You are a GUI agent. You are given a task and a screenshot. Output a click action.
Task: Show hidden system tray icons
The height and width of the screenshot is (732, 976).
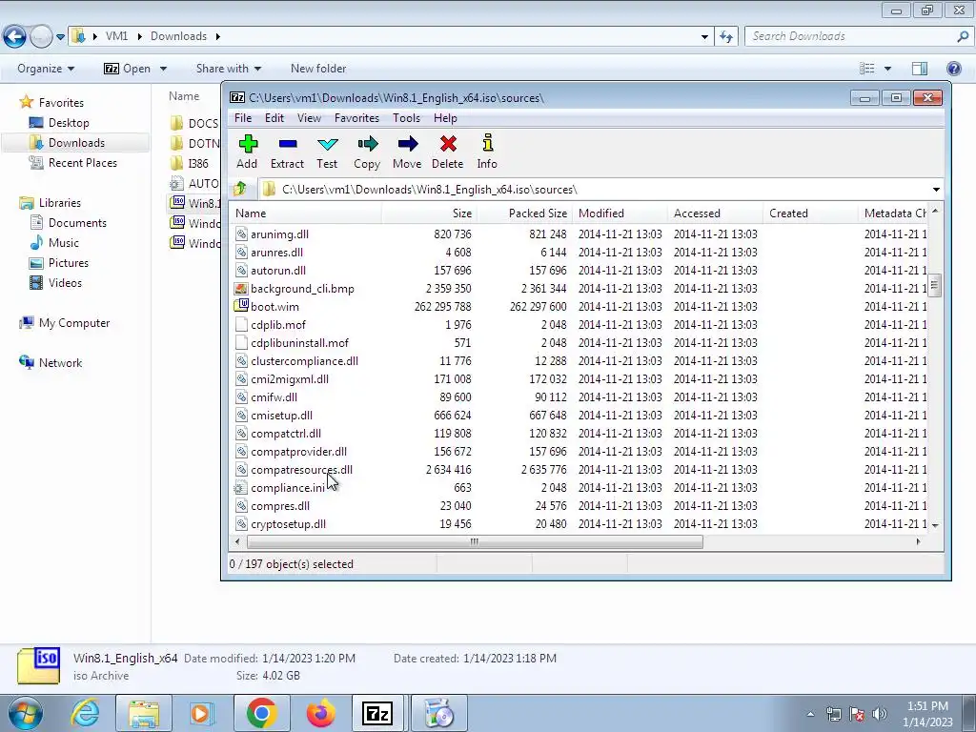[x=810, y=714]
